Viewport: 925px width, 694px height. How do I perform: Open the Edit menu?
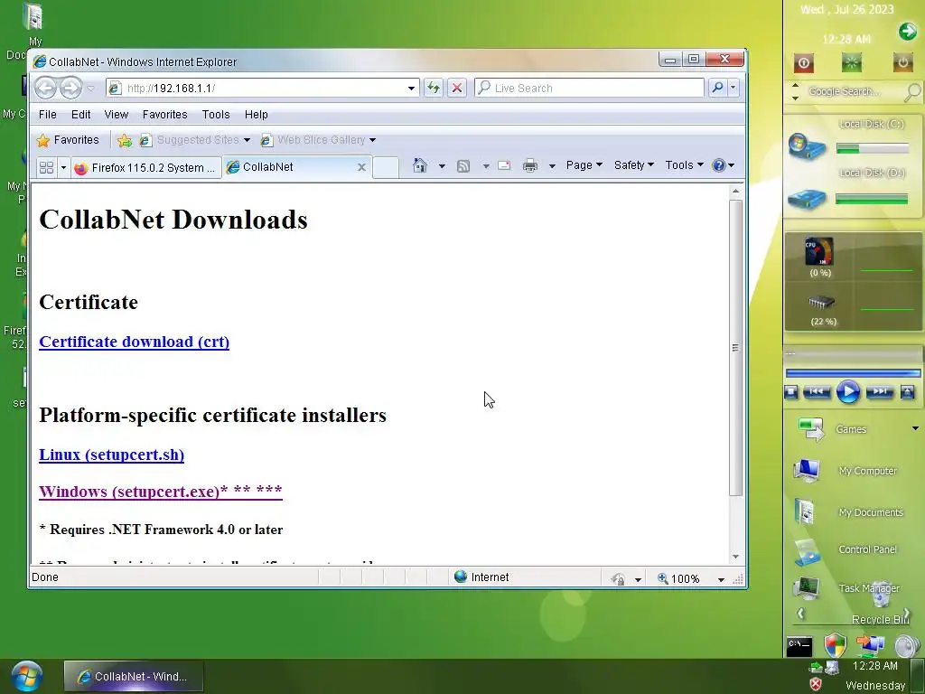80,115
